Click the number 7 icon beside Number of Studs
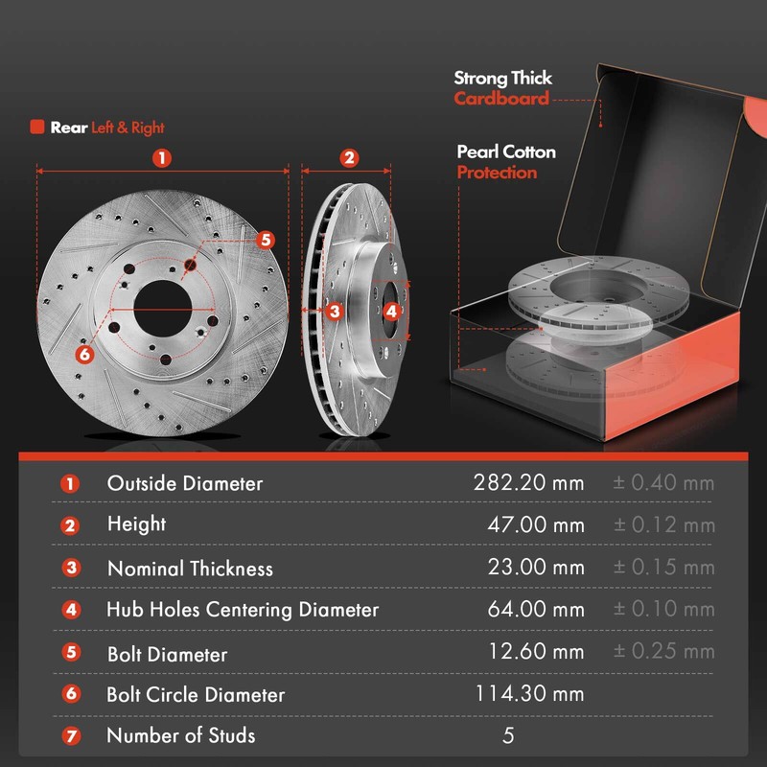This screenshot has width=767, height=767. tap(71, 735)
